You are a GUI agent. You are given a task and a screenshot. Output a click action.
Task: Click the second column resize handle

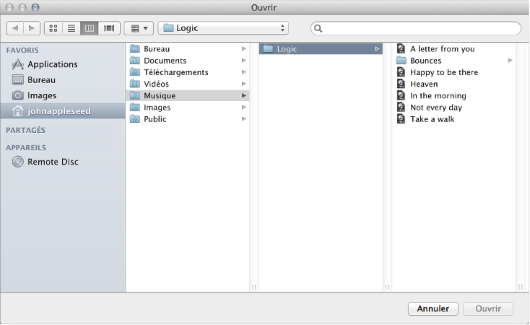point(387,287)
